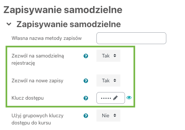The width and height of the screenshot is (185, 130).
Task: Click help icon for Użyj grupowych kluczy
Action: click(x=86, y=116)
